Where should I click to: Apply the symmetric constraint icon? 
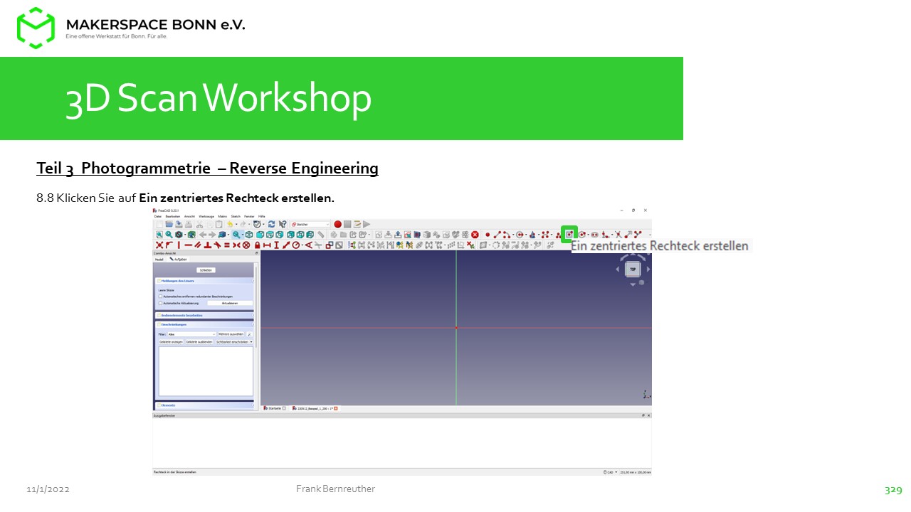pos(236,245)
